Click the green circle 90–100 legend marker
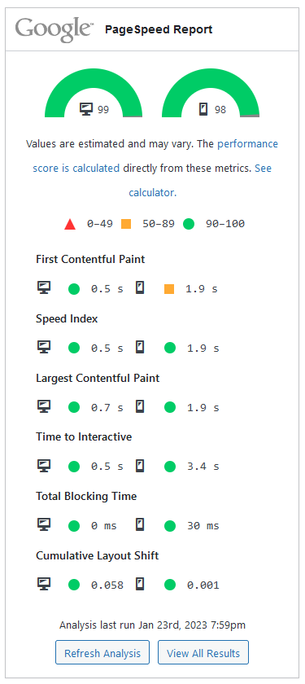This screenshot has height=684, width=305. click(x=188, y=224)
